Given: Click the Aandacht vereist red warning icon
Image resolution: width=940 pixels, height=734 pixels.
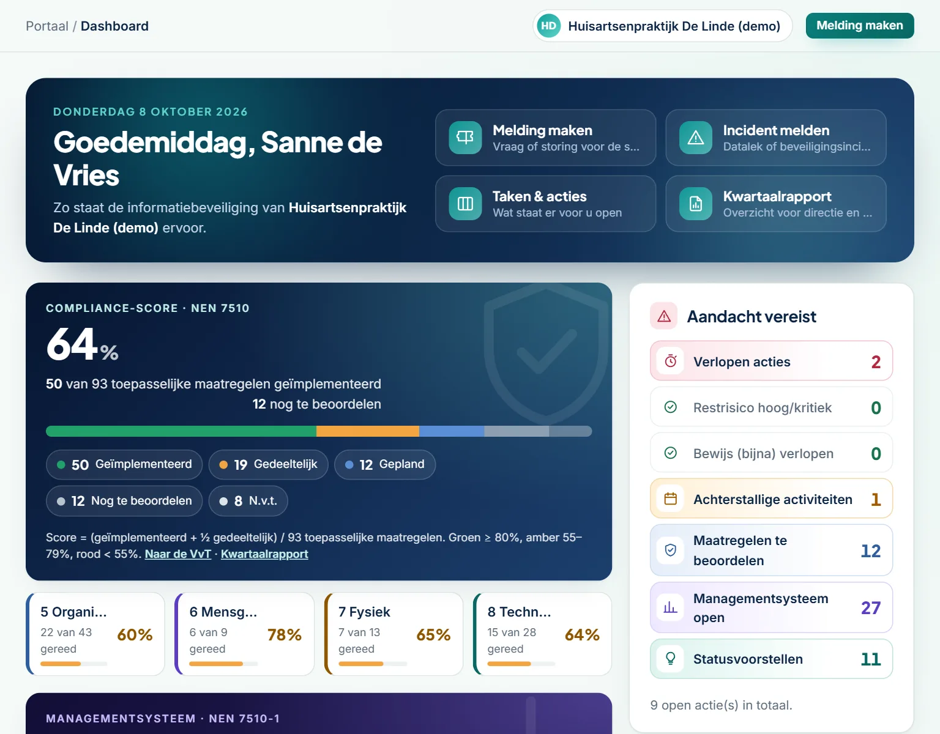Looking at the screenshot, I should point(664,316).
